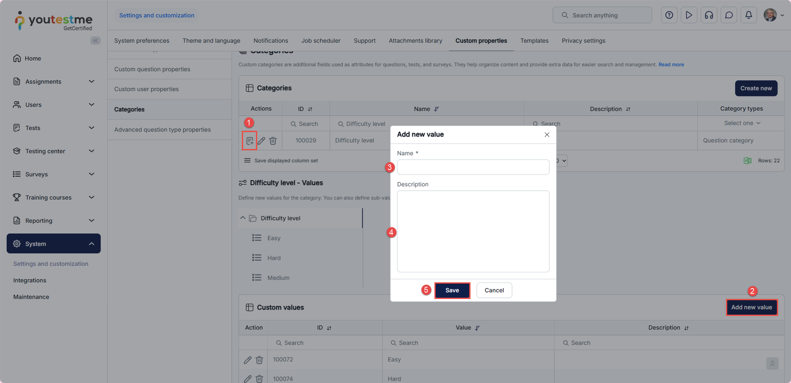Expand the Surveys menu chevron
Viewport: 791px width, 383px height.
click(x=91, y=174)
